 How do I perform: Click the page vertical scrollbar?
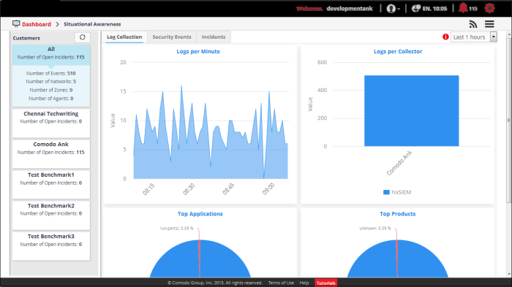[x=509, y=120]
